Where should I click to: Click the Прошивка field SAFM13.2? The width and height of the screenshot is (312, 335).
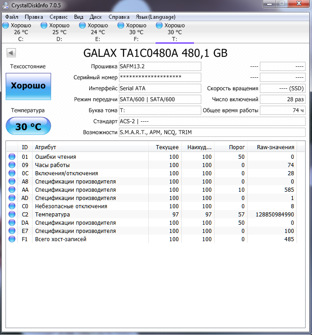pos(160,66)
